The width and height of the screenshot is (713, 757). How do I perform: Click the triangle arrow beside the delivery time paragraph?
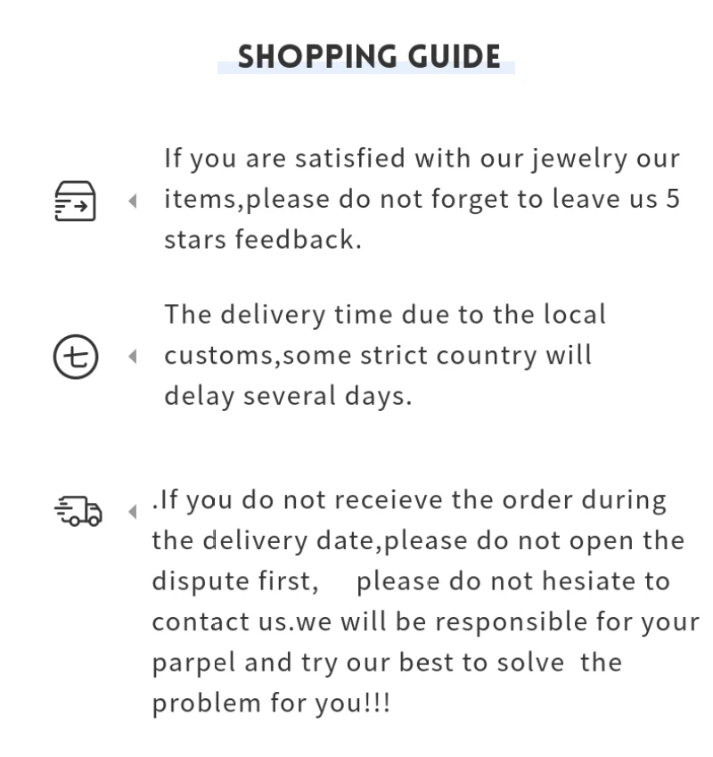click(133, 357)
